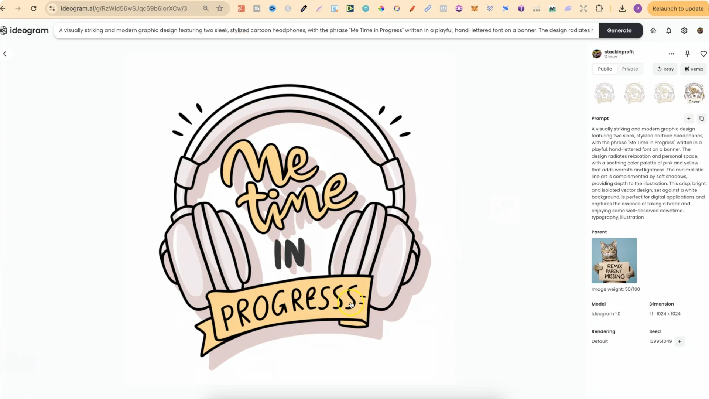Open the more options menu

point(671,54)
